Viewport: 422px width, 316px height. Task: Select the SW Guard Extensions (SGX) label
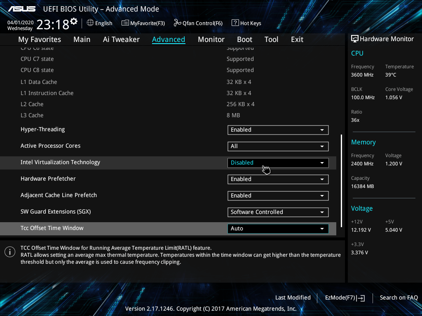point(56,211)
